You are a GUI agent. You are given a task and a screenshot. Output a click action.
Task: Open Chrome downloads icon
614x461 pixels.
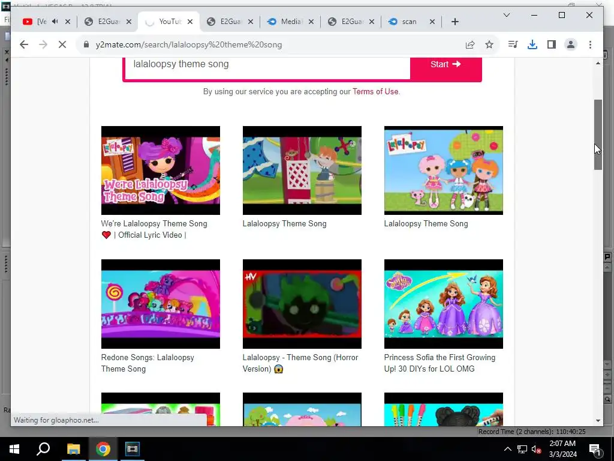532,44
